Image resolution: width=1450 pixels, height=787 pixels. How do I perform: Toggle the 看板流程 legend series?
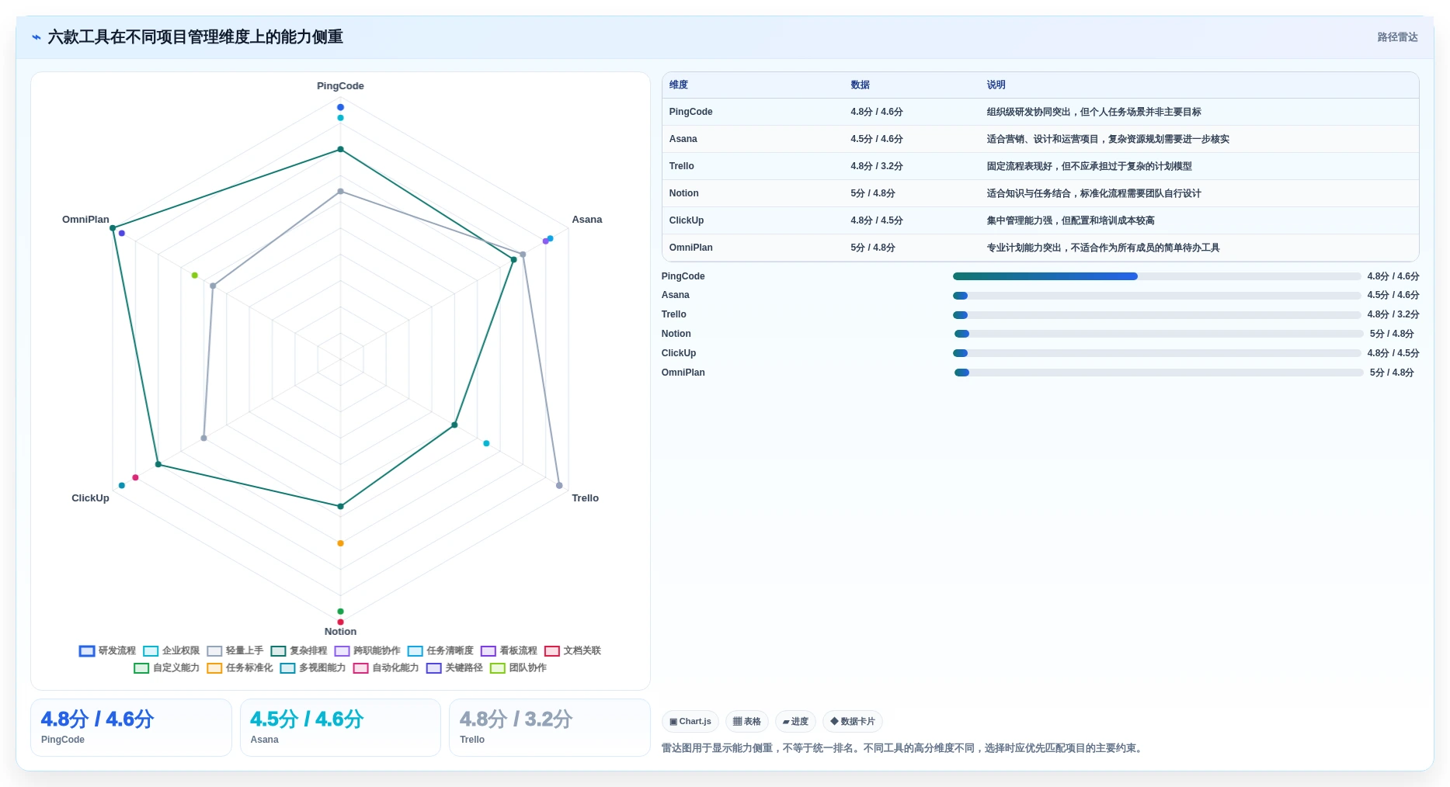(x=509, y=650)
